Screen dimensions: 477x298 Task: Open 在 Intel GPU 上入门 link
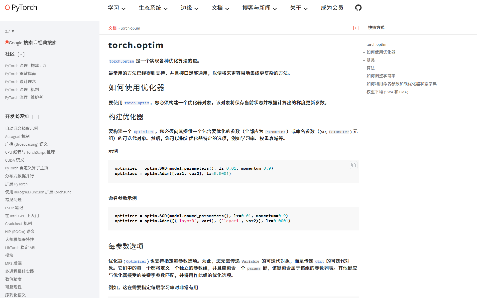[x=22, y=216]
